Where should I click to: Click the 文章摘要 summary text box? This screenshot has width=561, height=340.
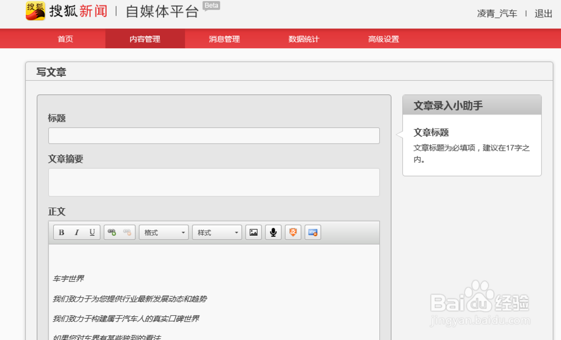point(213,182)
